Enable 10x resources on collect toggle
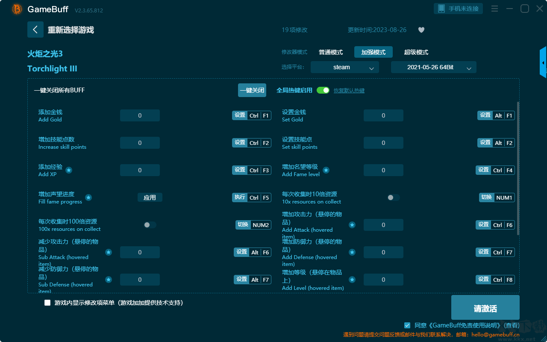The width and height of the screenshot is (547, 342). (394, 198)
